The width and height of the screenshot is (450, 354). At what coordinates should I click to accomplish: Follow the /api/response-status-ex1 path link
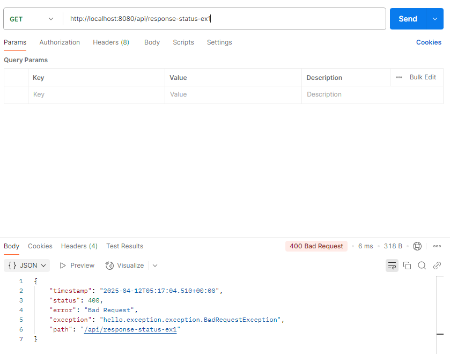point(130,329)
